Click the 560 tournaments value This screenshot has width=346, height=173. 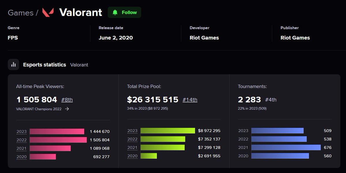point(328,156)
